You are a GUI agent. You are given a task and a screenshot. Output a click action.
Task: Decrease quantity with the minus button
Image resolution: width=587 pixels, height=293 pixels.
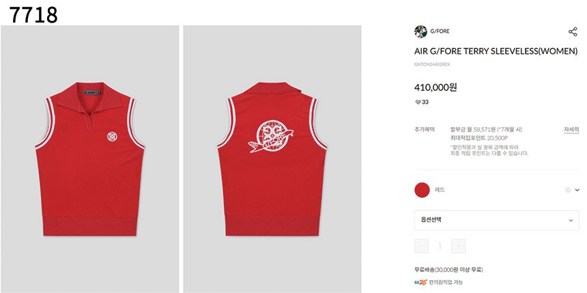click(422, 246)
